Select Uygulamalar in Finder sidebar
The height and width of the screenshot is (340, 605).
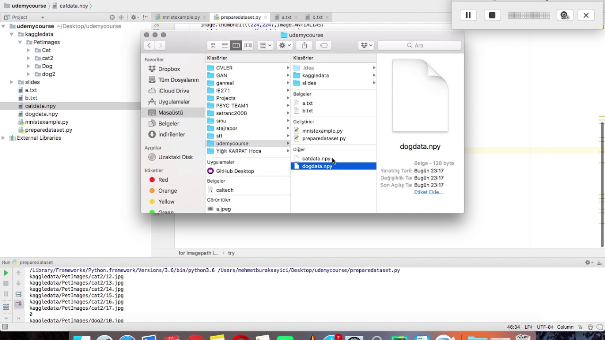pos(174,102)
